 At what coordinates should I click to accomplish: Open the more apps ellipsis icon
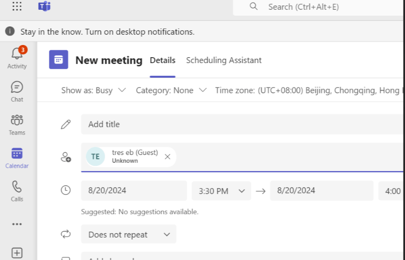pyautogui.click(x=17, y=224)
